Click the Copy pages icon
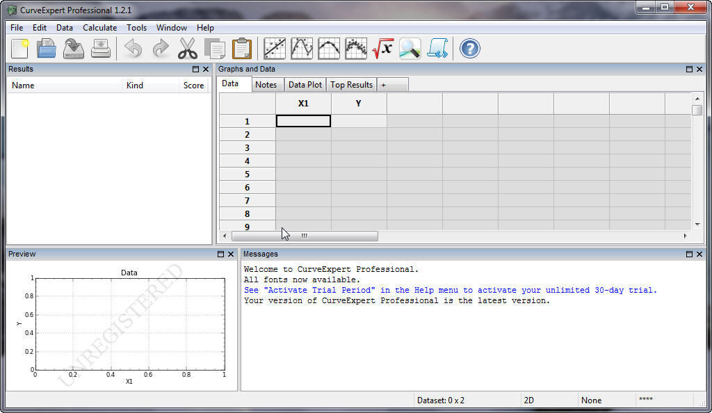 [x=215, y=49]
